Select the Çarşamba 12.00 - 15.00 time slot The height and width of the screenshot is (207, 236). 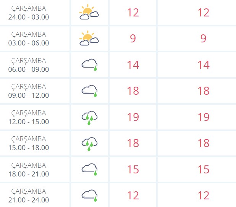tap(29, 117)
